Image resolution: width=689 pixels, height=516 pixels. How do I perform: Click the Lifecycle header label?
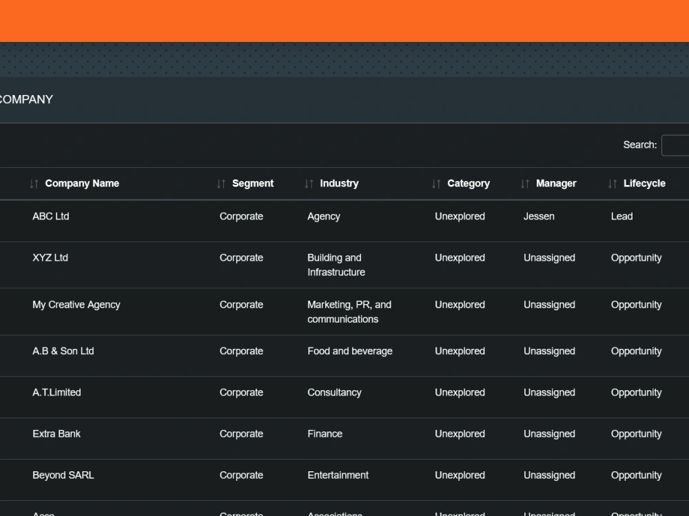(x=644, y=184)
